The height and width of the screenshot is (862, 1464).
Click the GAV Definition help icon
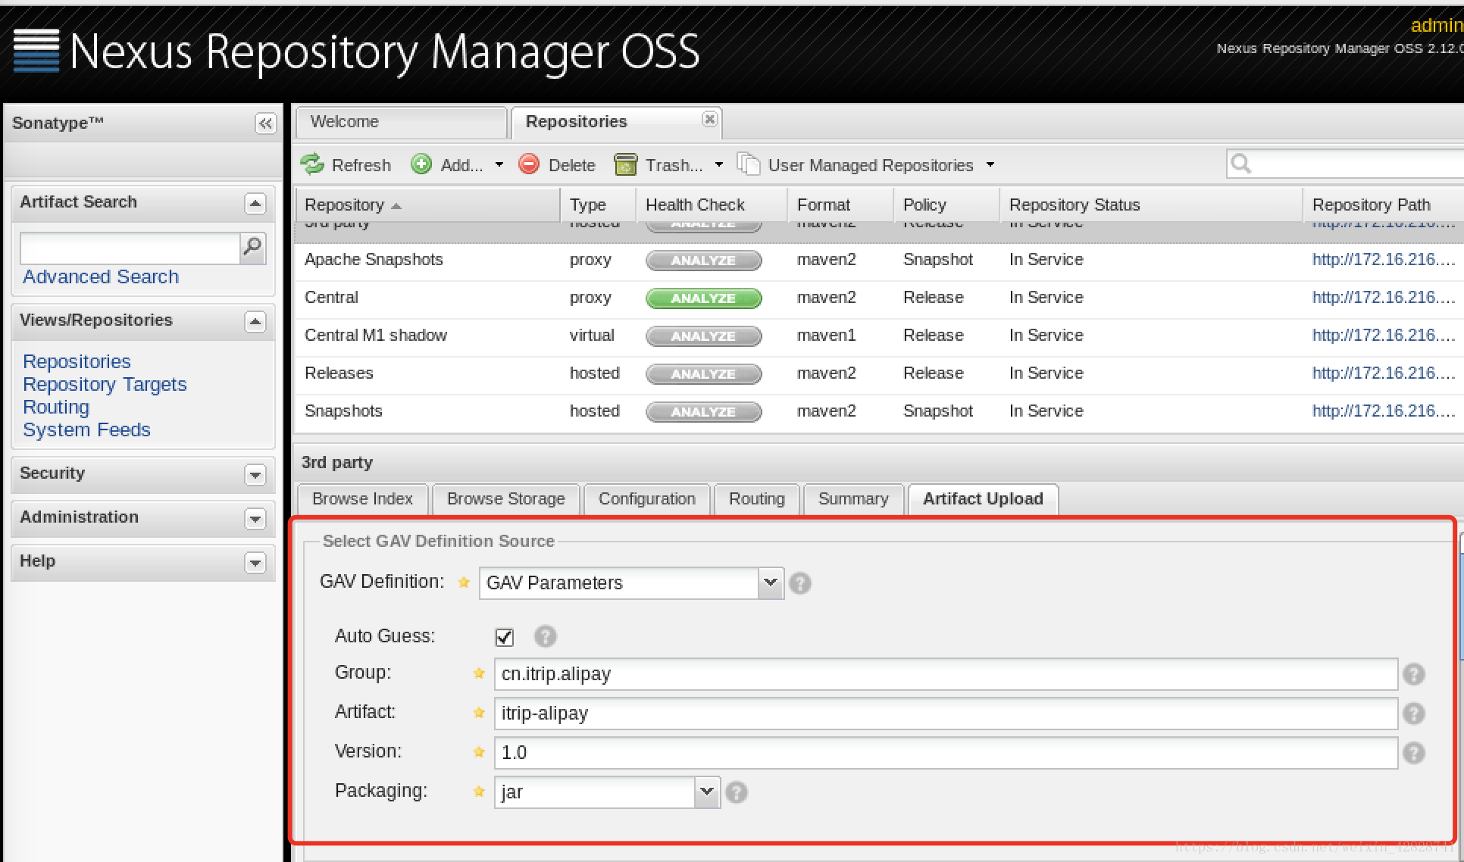[800, 583]
